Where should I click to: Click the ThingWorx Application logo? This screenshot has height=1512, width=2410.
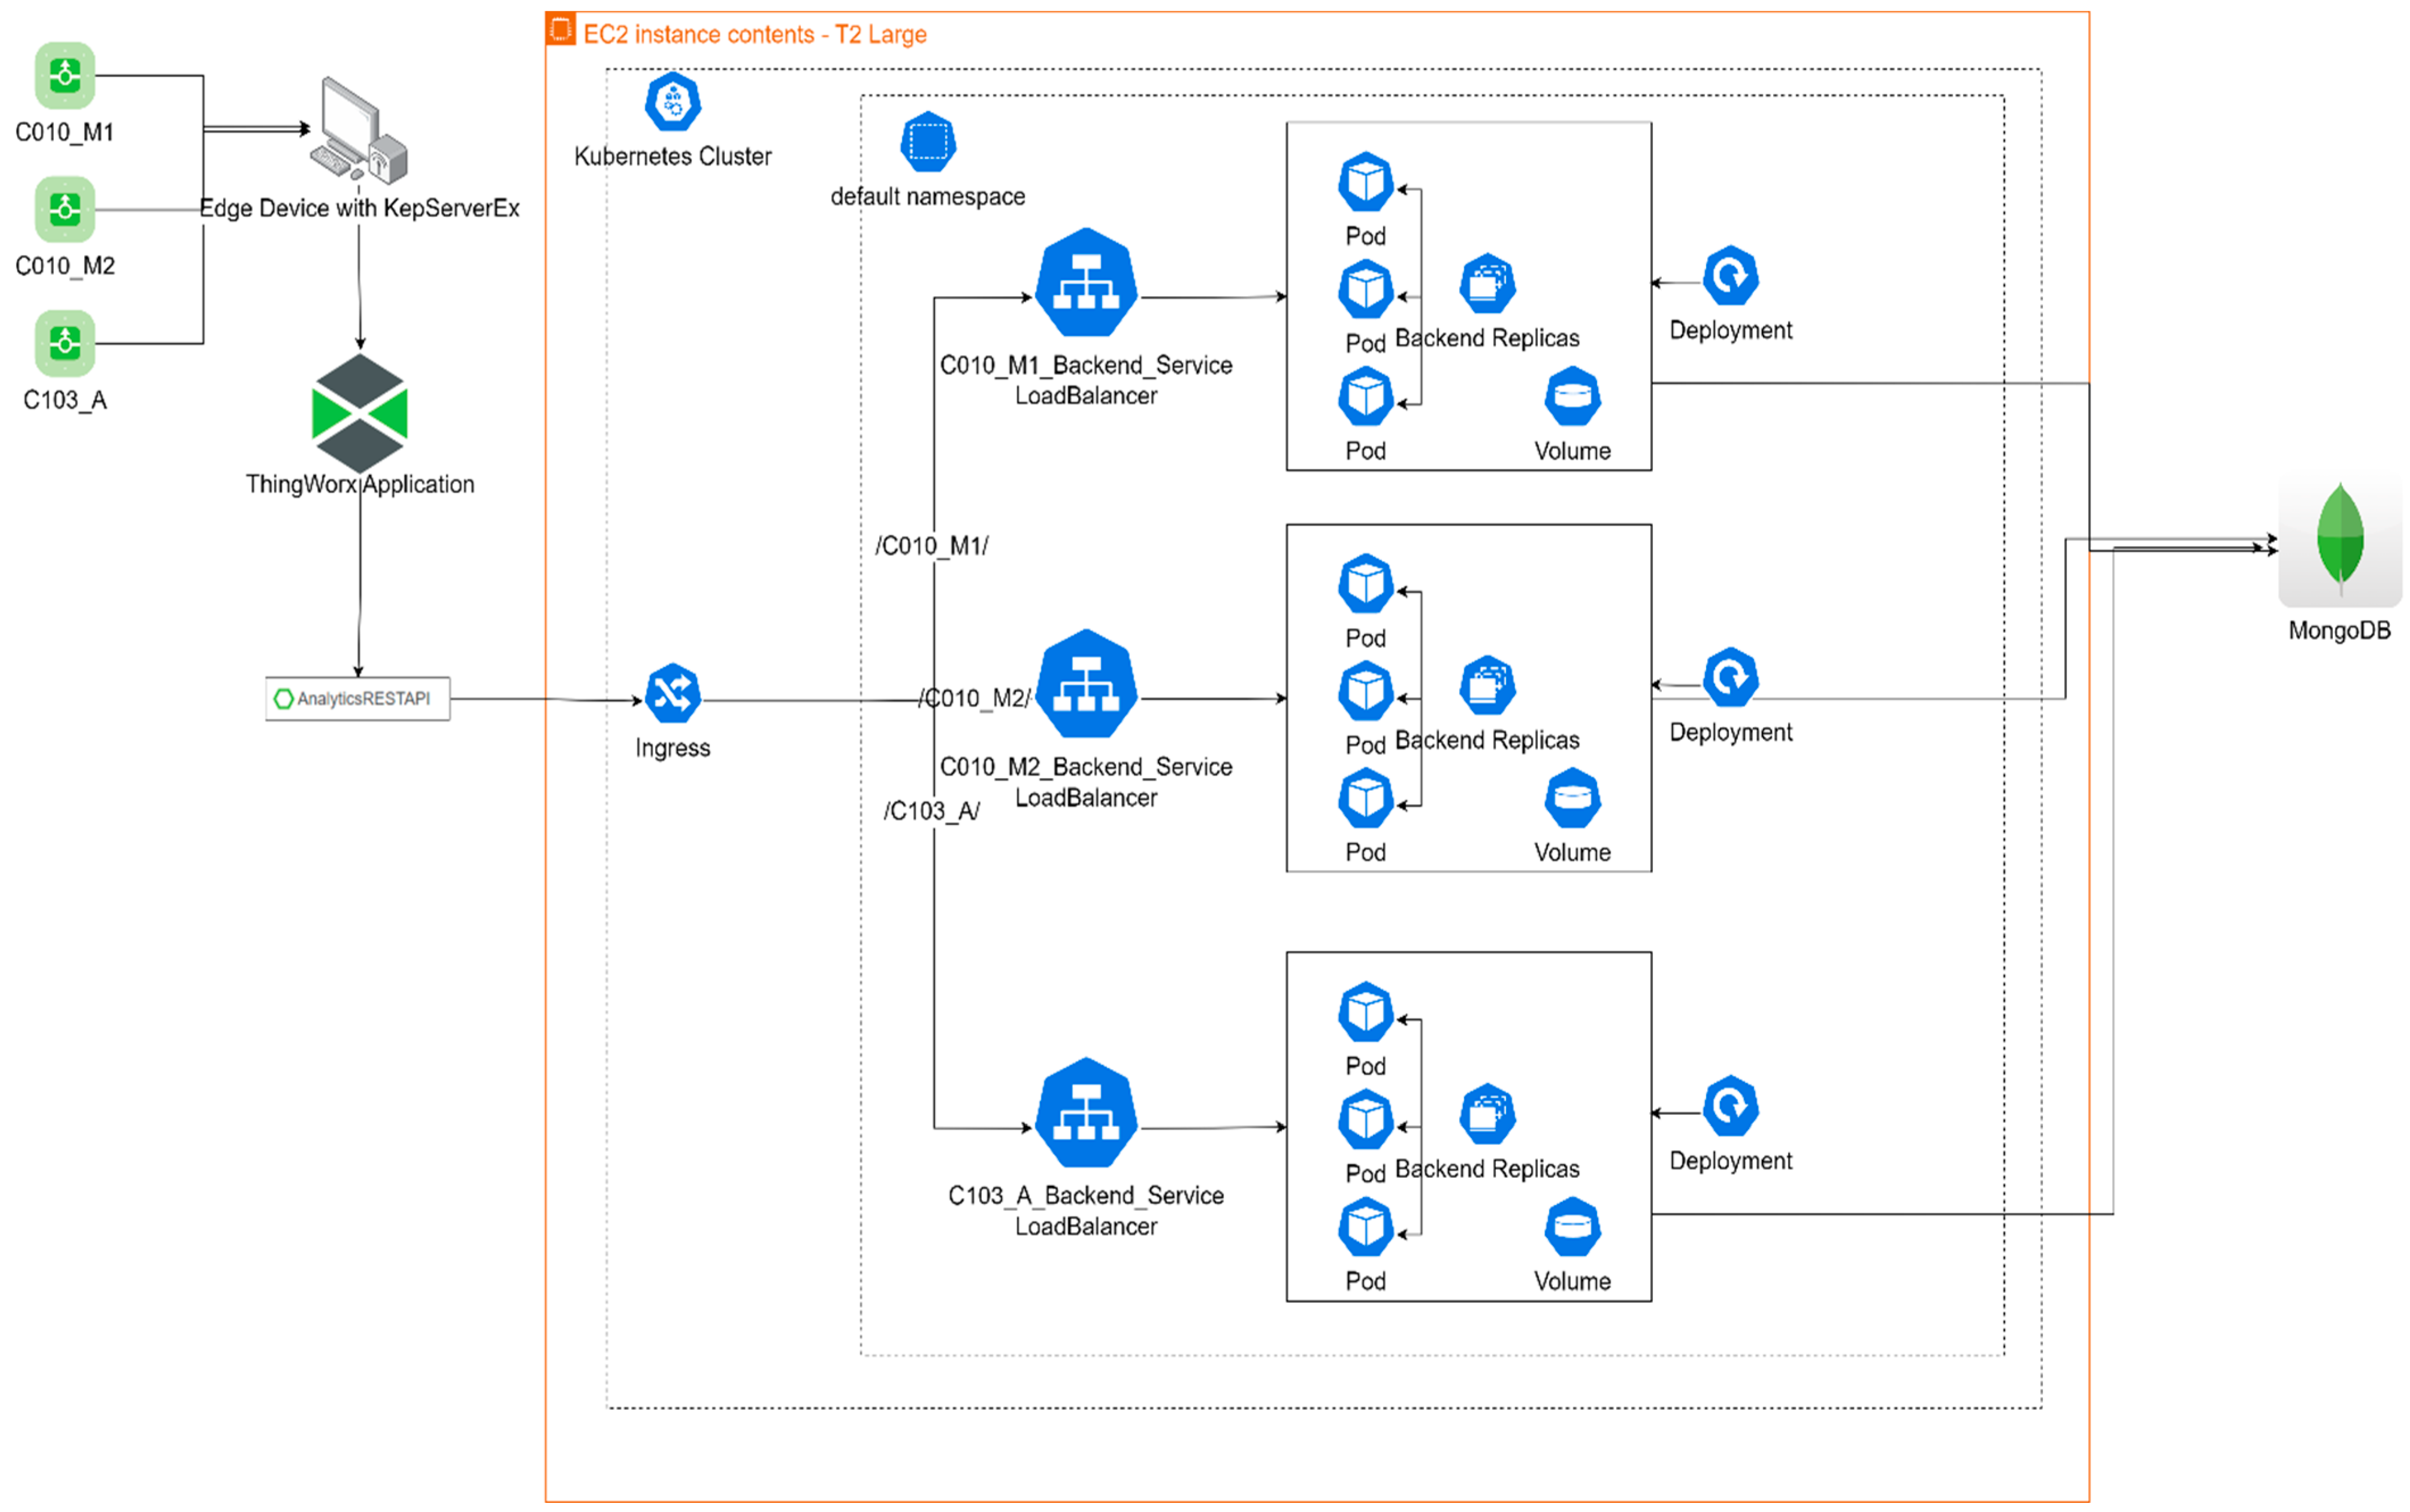(x=359, y=413)
